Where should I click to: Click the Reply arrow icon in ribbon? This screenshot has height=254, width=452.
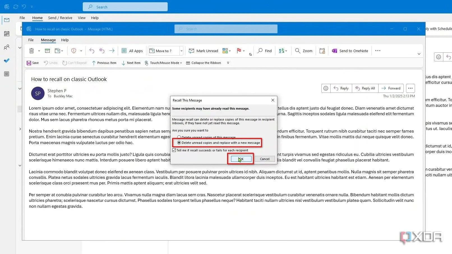coord(92,51)
